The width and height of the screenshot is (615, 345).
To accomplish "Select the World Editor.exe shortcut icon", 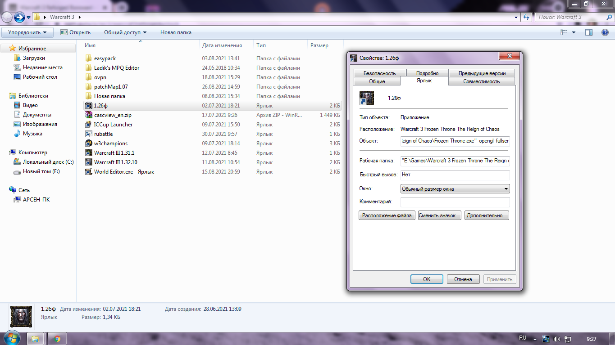I will (x=88, y=172).
